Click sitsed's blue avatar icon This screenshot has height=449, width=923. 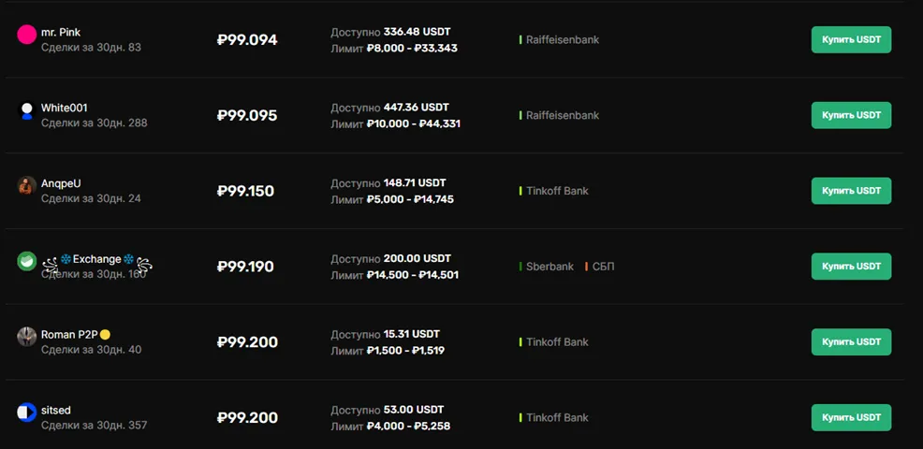pos(26,412)
